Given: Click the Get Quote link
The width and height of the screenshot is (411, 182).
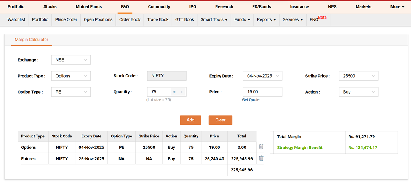Looking at the screenshot, I should click(251, 100).
